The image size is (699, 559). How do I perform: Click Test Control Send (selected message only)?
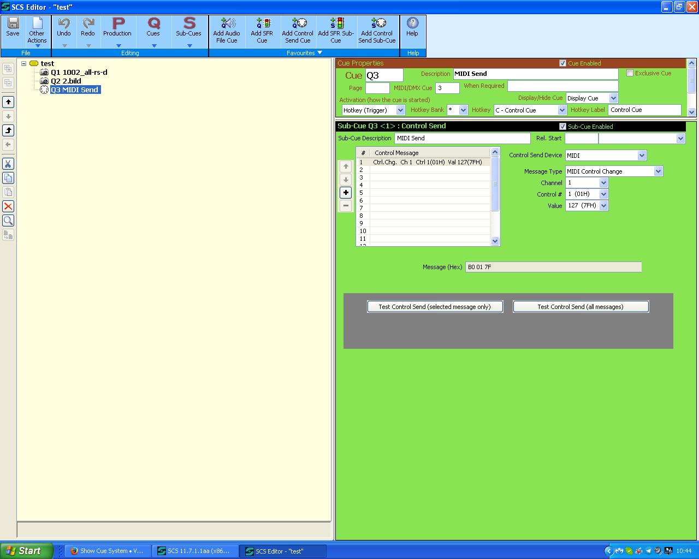[435, 307]
